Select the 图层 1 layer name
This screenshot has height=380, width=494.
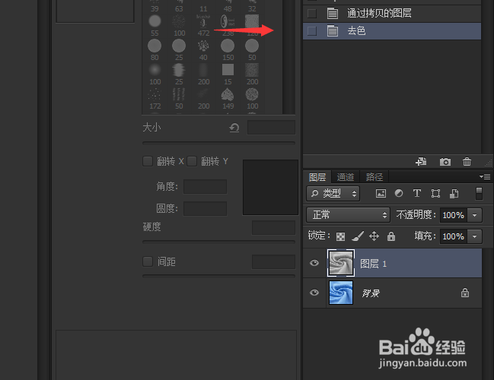pyautogui.click(x=373, y=264)
